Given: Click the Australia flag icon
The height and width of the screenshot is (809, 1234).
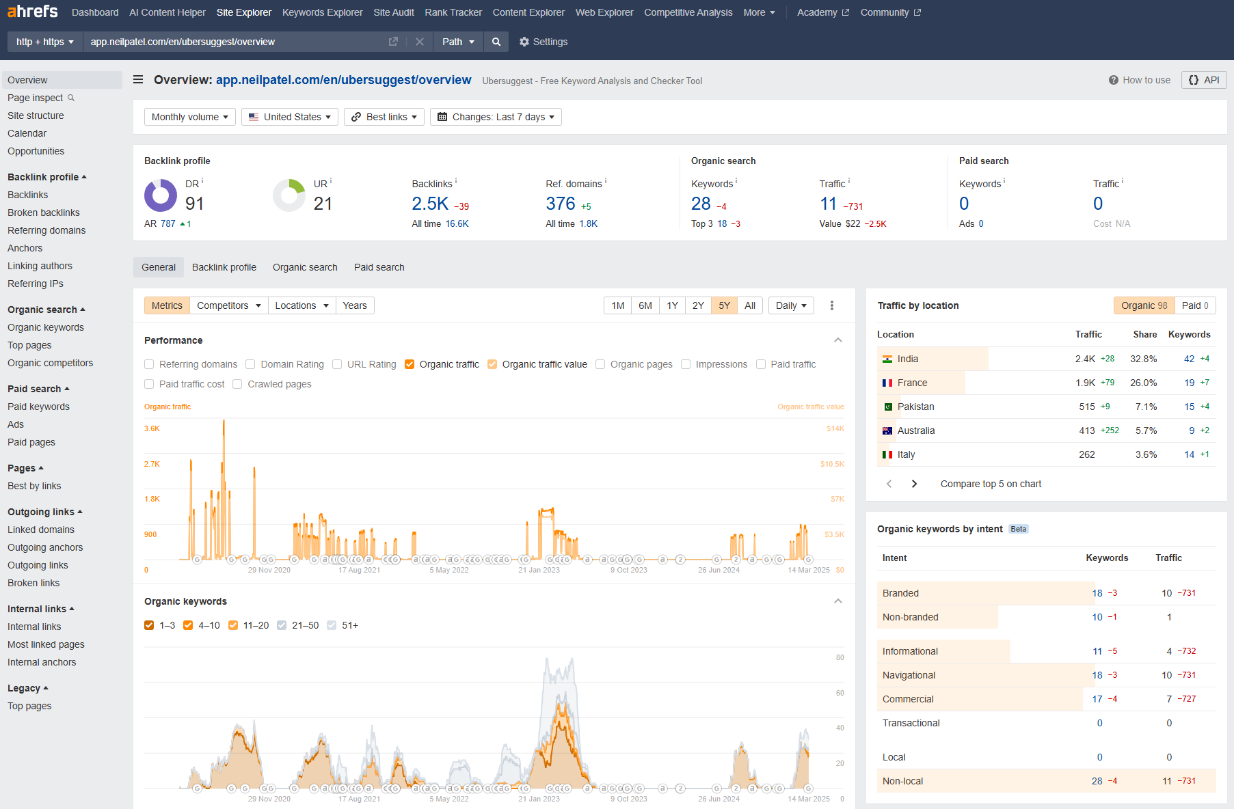Looking at the screenshot, I should (887, 430).
